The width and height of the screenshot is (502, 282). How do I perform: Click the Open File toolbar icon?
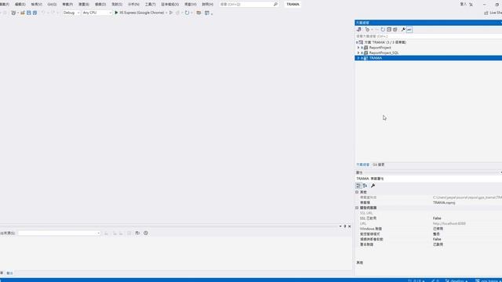tap(23, 13)
